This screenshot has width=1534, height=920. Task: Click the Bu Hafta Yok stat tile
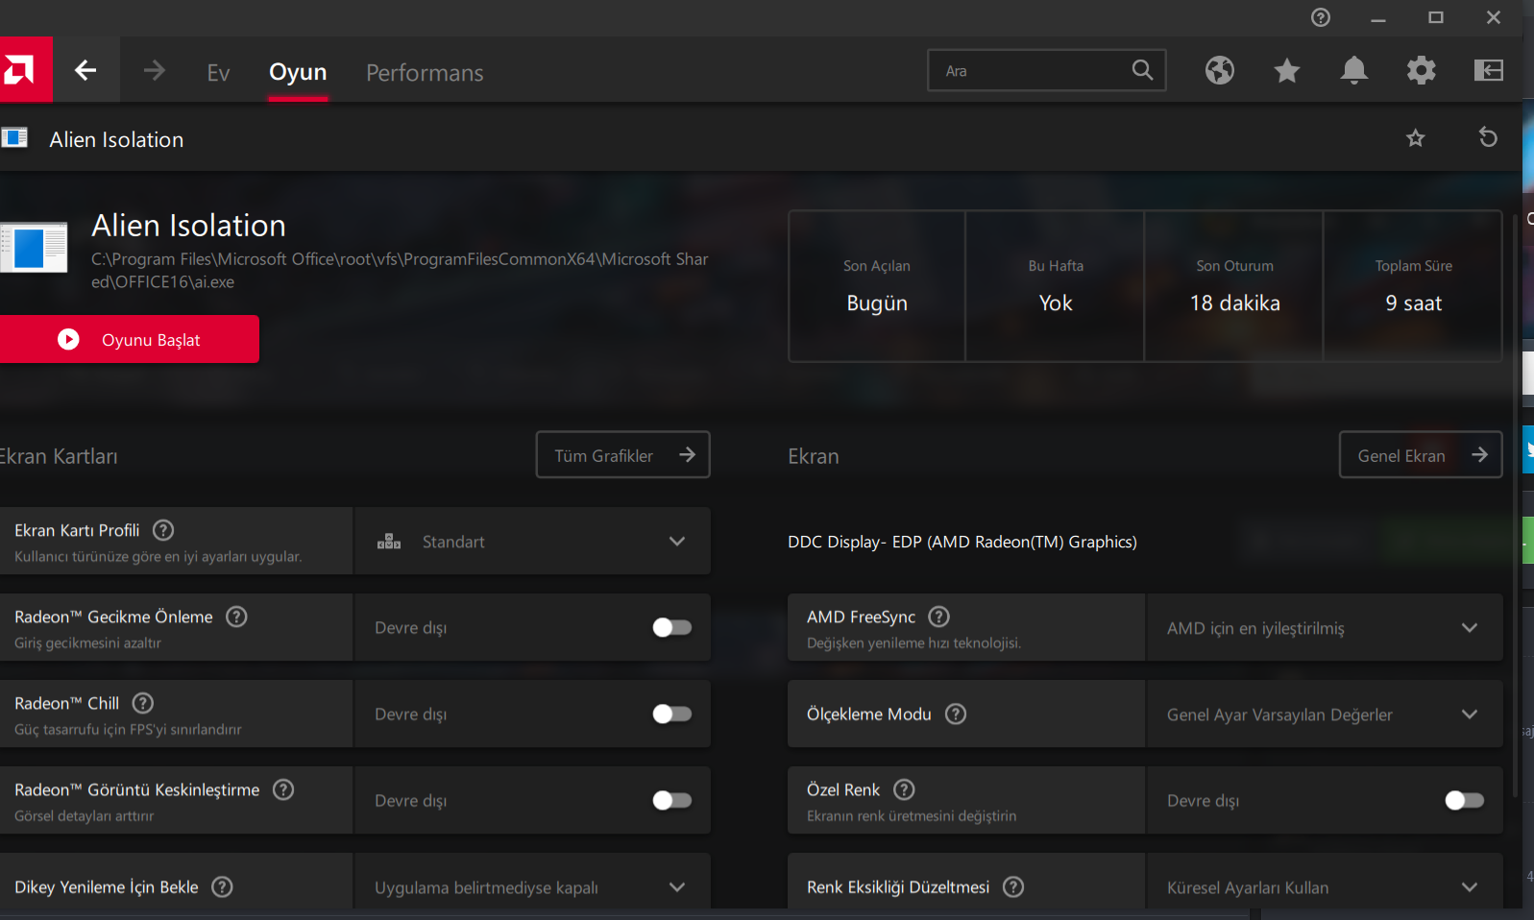pos(1056,286)
